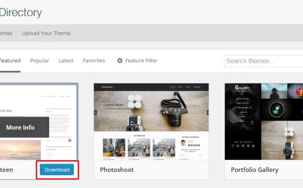Click left slider arrow in Photoshoot preview
The image size is (303, 188).
point(96,112)
